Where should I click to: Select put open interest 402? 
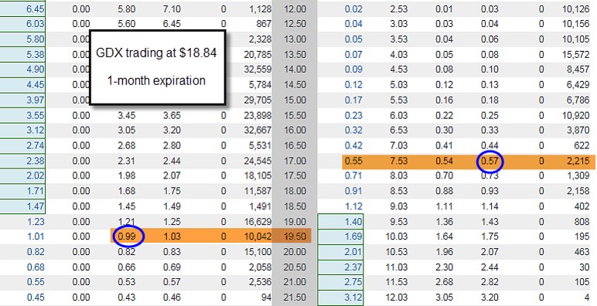tap(582, 206)
